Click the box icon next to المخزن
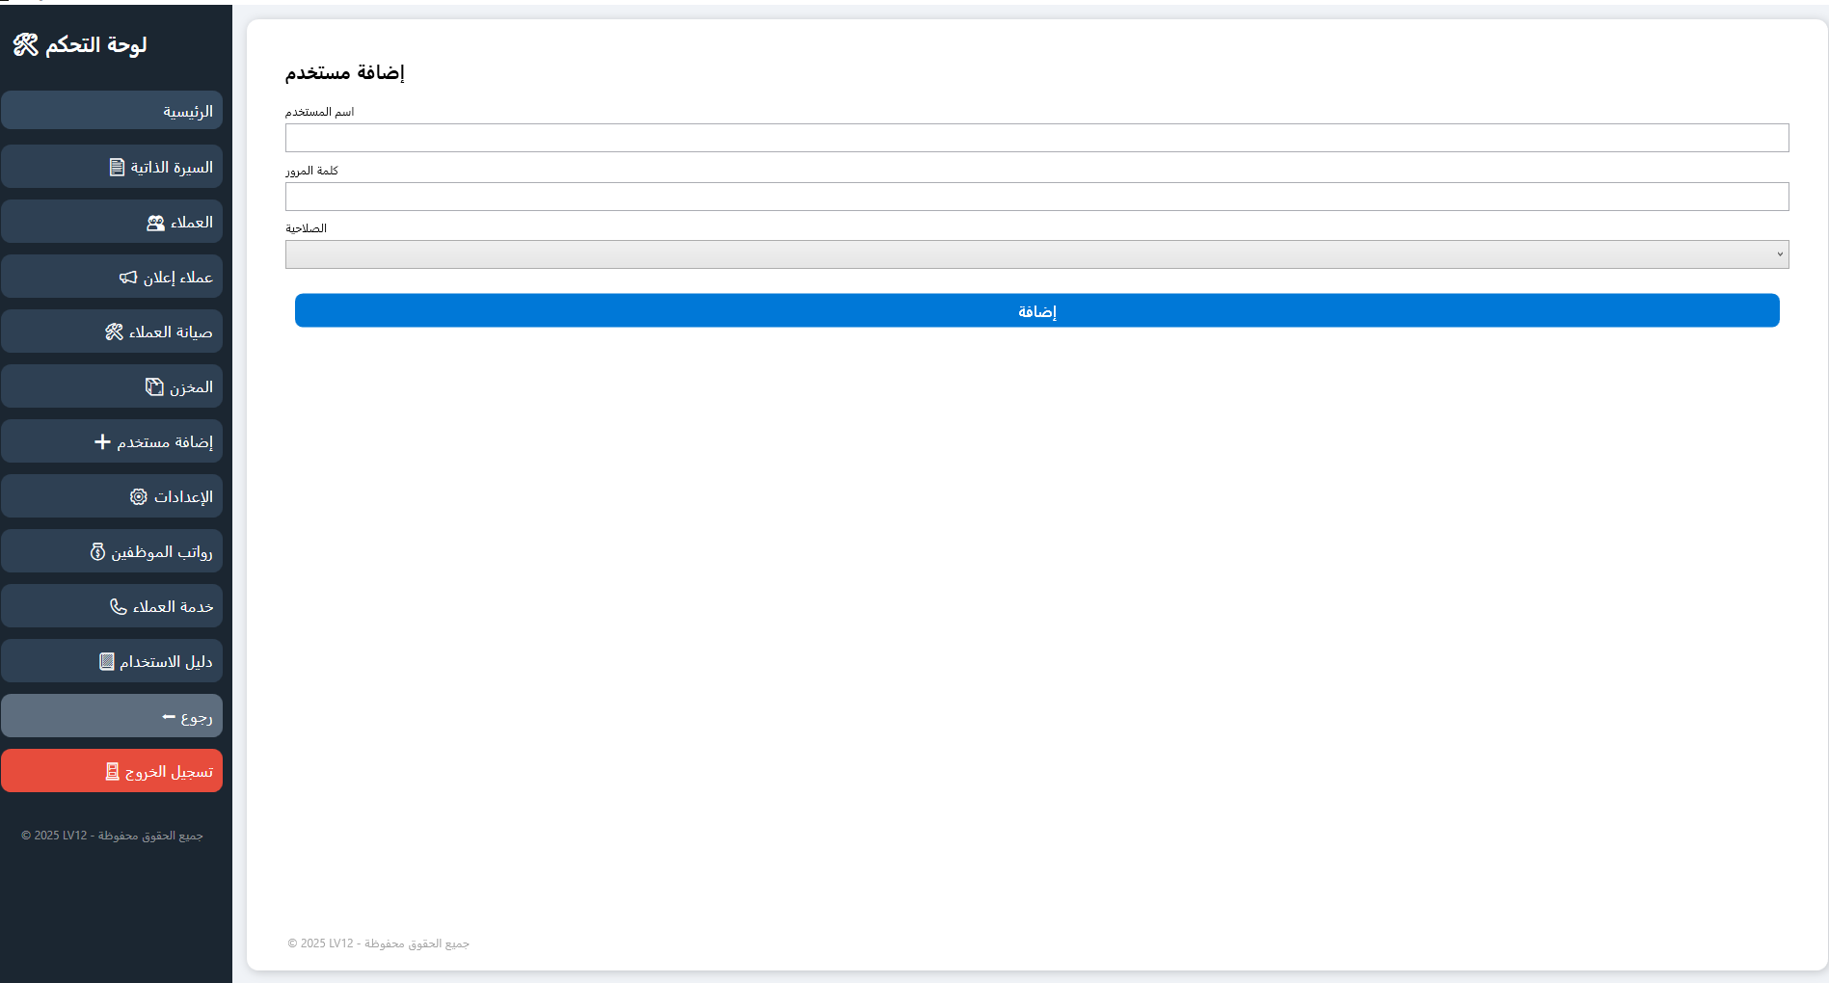The image size is (1829, 983). (x=154, y=387)
